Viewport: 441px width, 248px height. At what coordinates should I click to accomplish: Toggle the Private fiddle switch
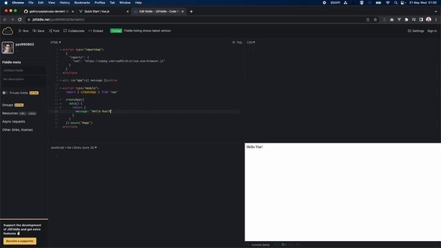[x=5, y=93]
